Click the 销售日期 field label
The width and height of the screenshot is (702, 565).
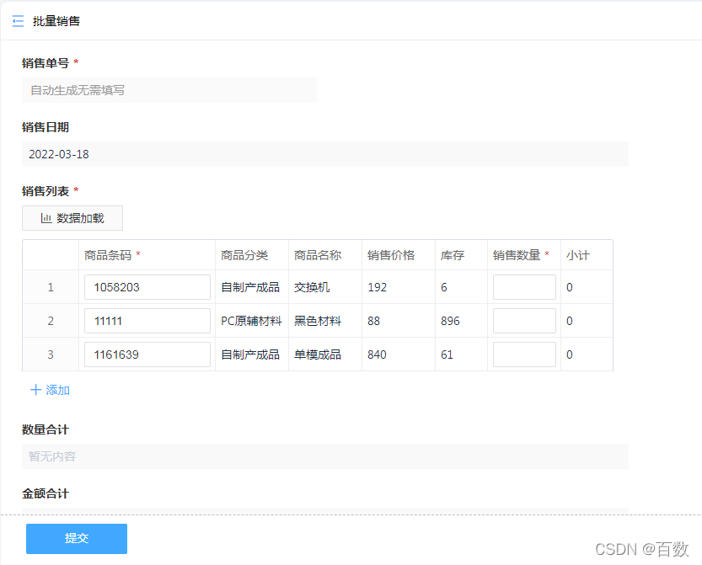coord(46,127)
